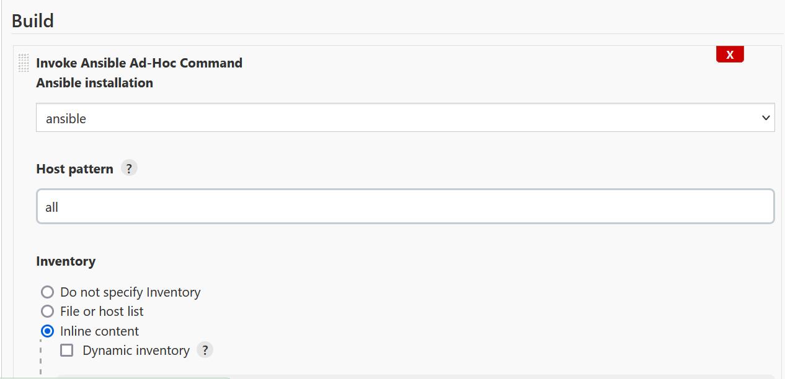Click the 'Host pattern' label text
The image size is (785, 379).
(x=74, y=169)
